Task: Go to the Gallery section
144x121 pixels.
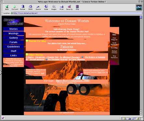Action: point(13,38)
